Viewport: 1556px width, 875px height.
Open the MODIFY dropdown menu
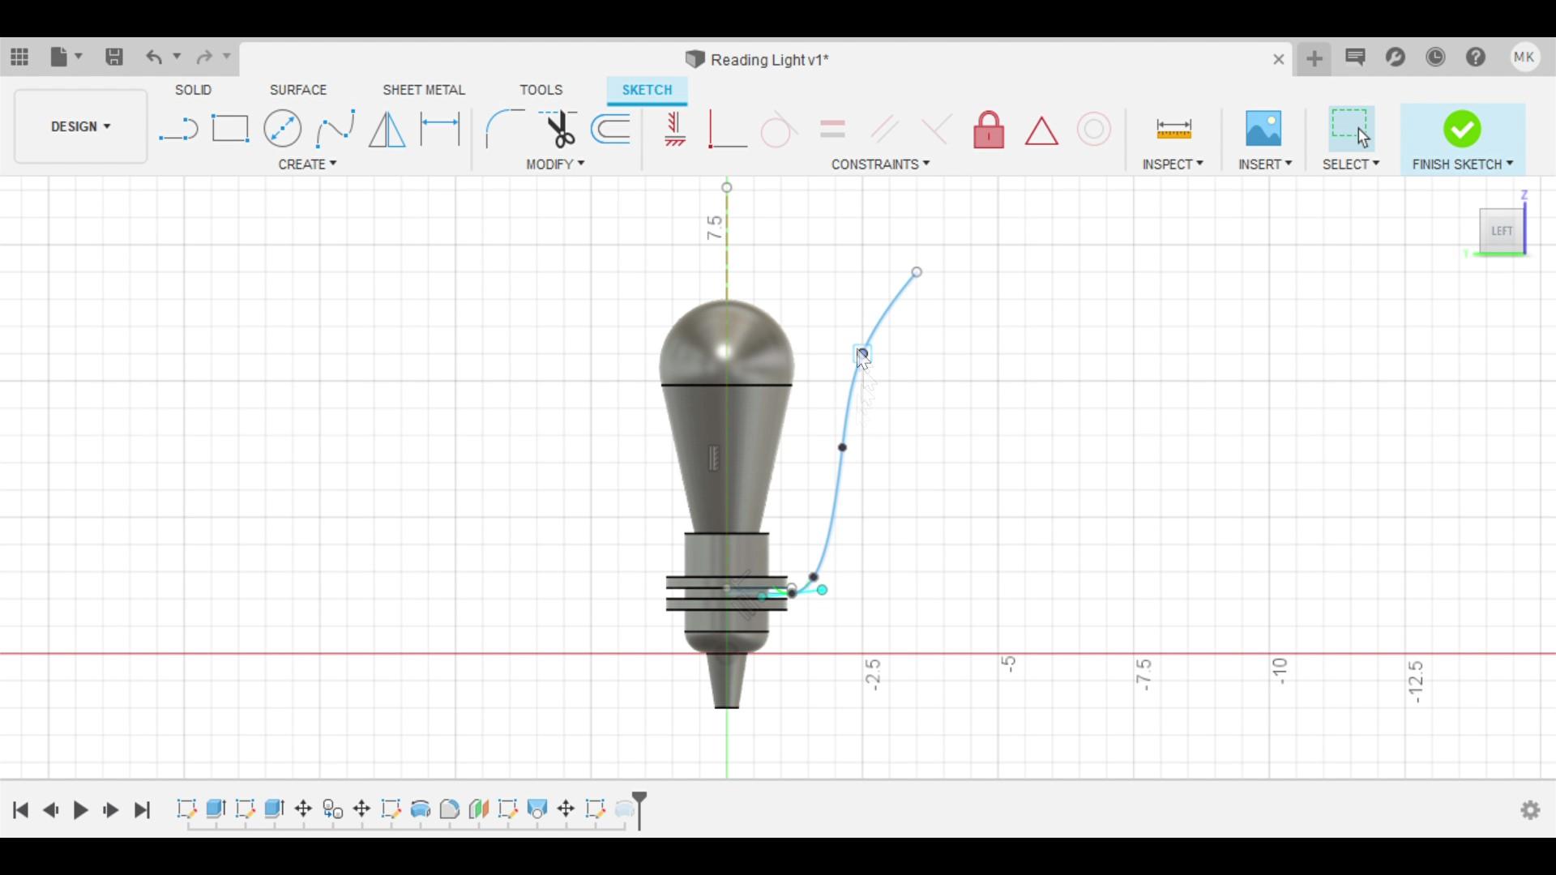click(555, 164)
